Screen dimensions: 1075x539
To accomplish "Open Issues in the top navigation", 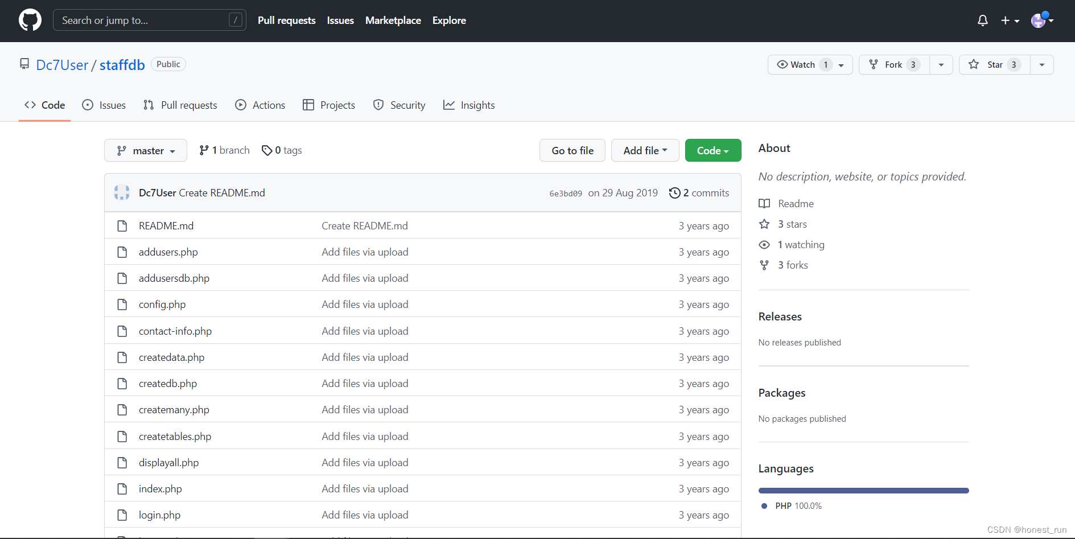I will [340, 20].
